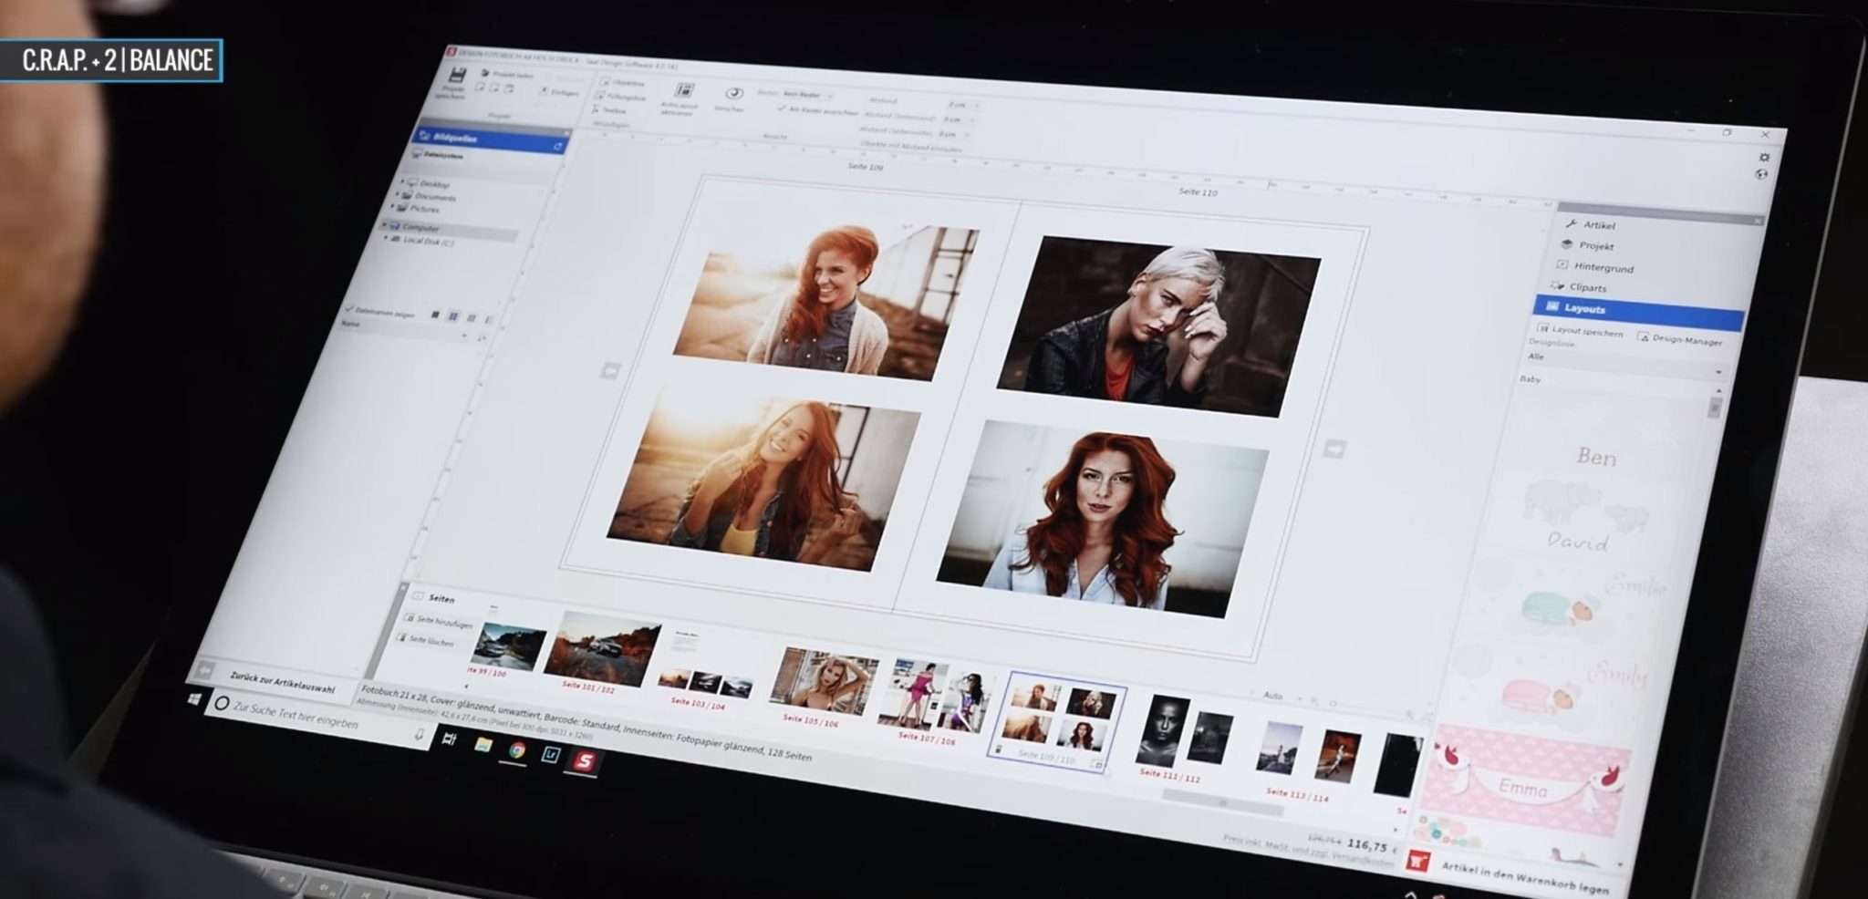Open Lightroom from the taskbar
The image size is (1868, 899).
point(550,754)
